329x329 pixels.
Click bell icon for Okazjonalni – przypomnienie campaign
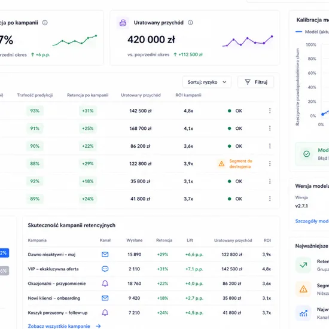pyautogui.click(x=105, y=284)
